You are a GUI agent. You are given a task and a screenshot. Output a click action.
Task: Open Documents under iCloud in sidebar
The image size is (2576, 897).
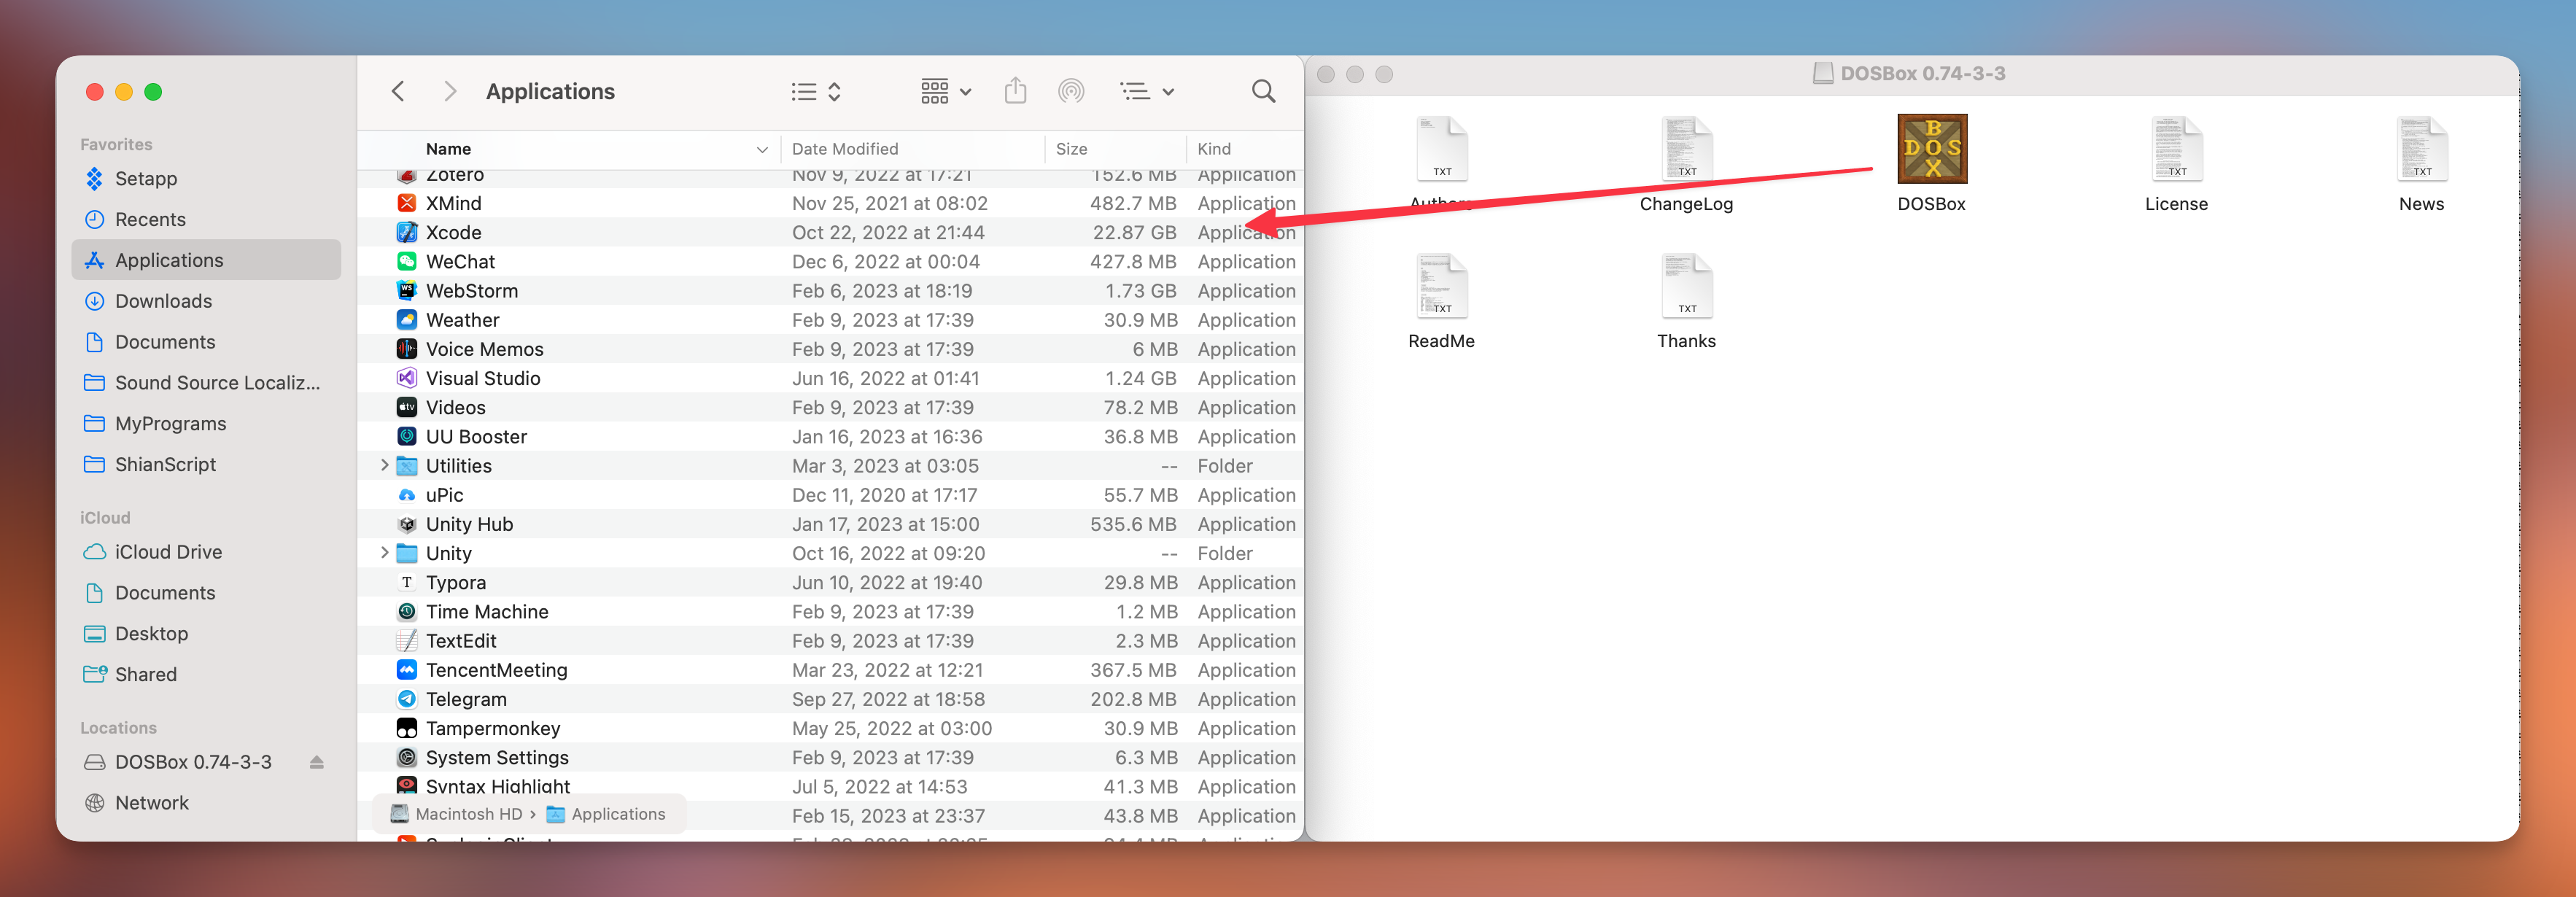(206, 593)
